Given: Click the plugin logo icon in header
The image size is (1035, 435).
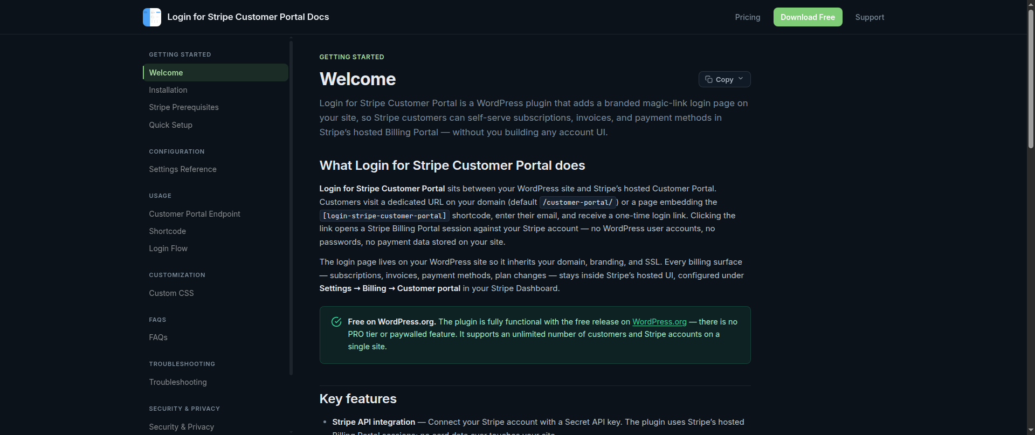Looking at the screenshot, I should point(152,17).
